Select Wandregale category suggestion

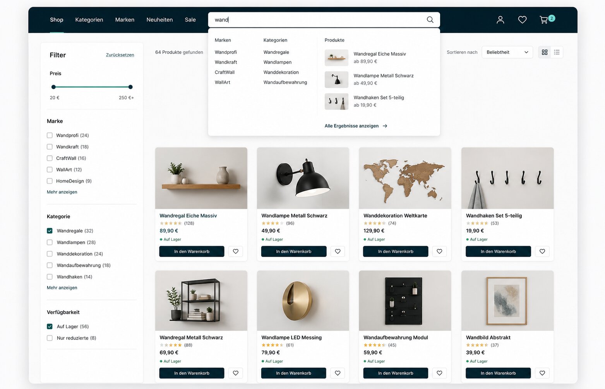click(x=276, y=52)
